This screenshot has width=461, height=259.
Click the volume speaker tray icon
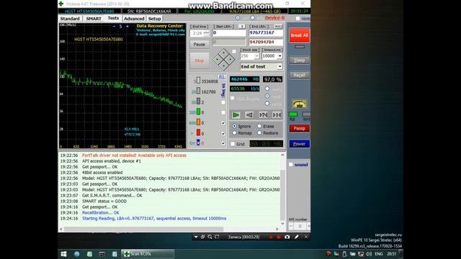click(x=370, y=254)
